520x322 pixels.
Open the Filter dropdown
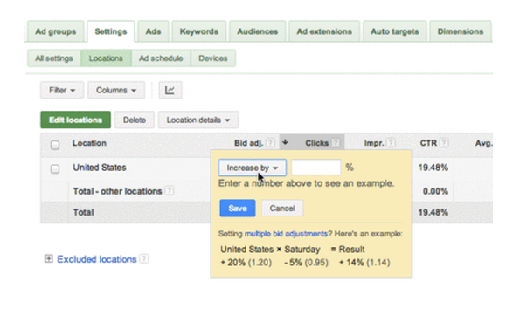(62, 90)
